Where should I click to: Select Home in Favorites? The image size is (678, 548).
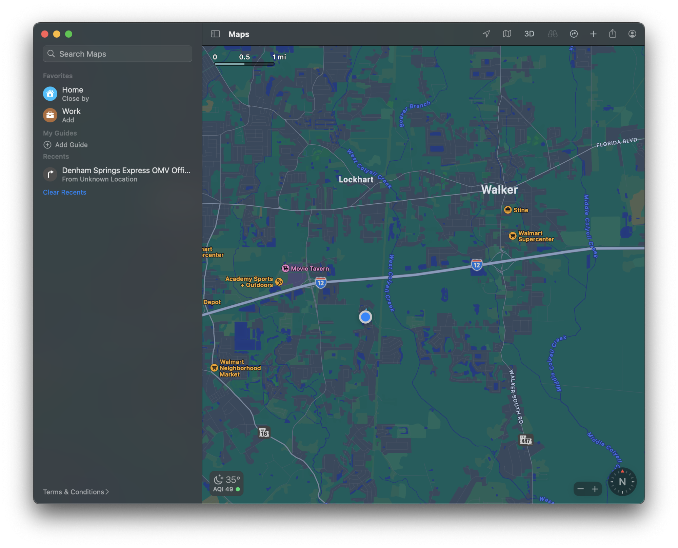click(x=73, y=94)
